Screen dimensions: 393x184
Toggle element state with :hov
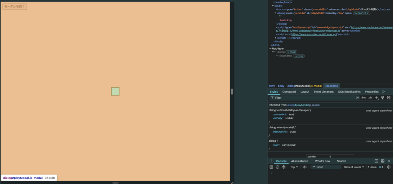364,98
